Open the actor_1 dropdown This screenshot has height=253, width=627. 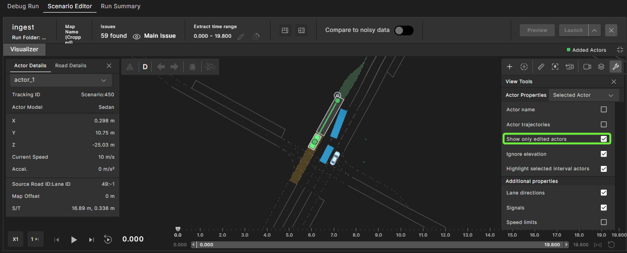point(61,80)
